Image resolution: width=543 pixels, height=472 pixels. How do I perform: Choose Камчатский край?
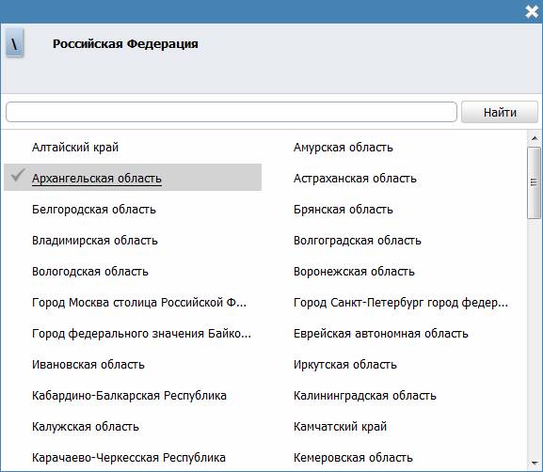pos(340,426)
